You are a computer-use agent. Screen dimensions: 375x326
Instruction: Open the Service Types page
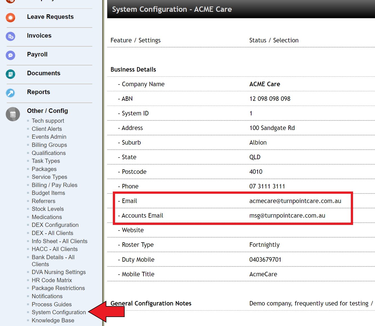coord(50,177)
